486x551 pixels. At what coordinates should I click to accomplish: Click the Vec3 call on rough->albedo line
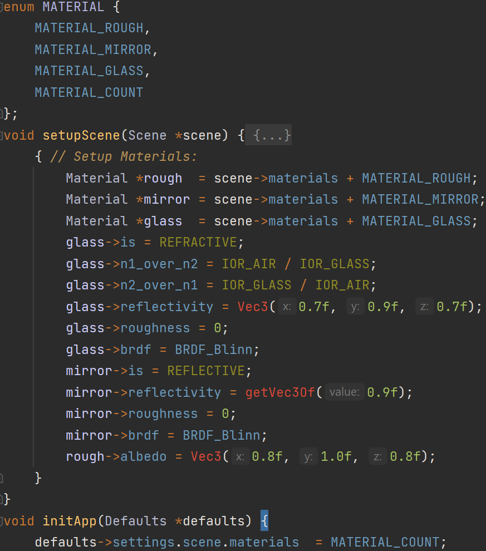[206, 456]
